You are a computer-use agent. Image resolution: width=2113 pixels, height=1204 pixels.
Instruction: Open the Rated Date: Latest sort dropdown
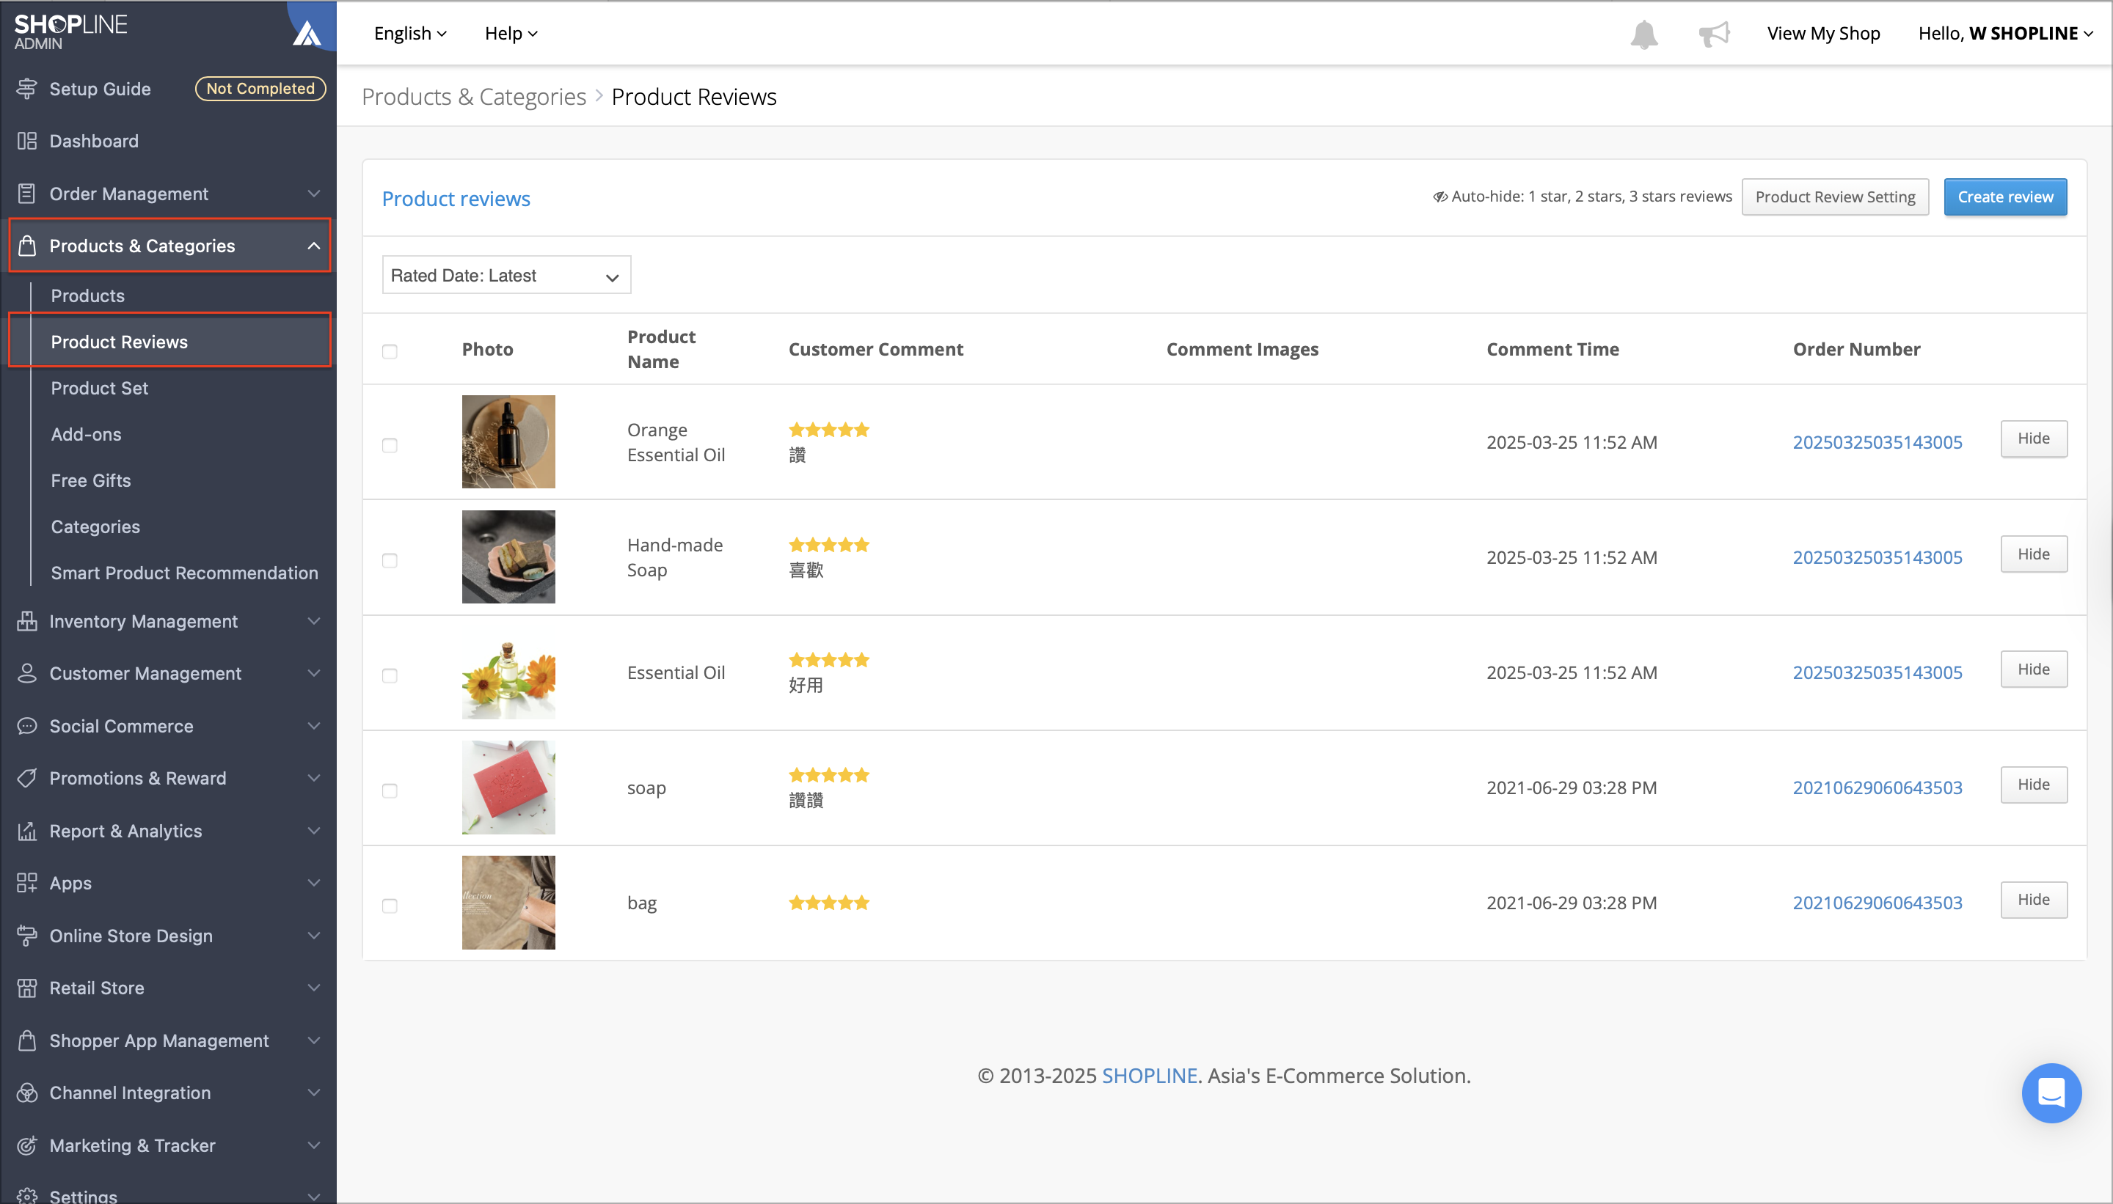click(506, 276)
